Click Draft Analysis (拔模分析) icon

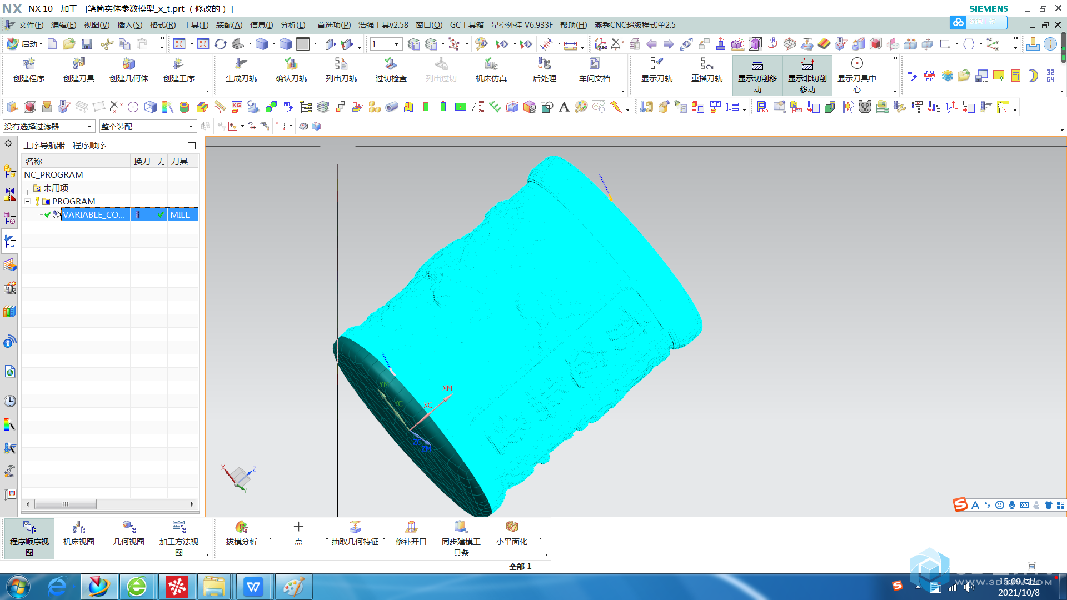point(242,533)
